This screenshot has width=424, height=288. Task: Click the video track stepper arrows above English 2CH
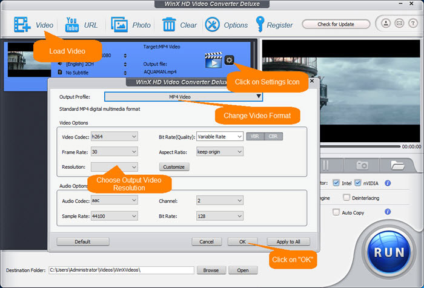[x=125, y=56]
